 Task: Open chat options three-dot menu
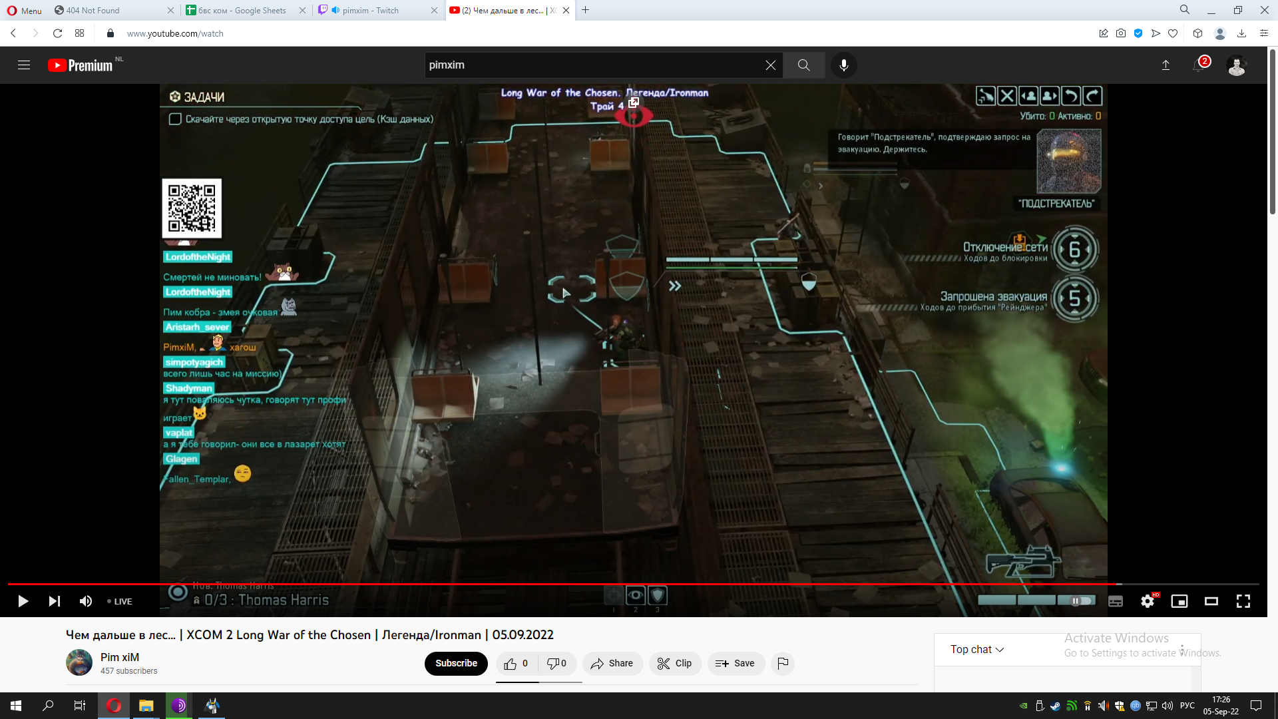click(1182, 649)
